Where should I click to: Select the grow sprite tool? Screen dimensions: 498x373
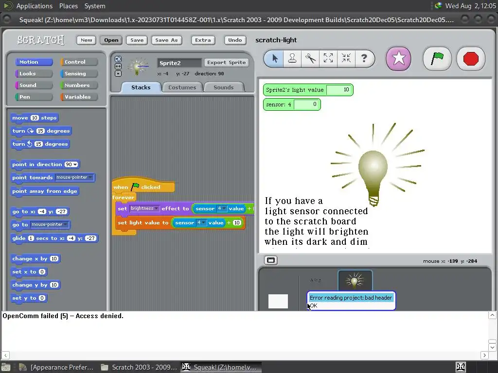(328, 58)
